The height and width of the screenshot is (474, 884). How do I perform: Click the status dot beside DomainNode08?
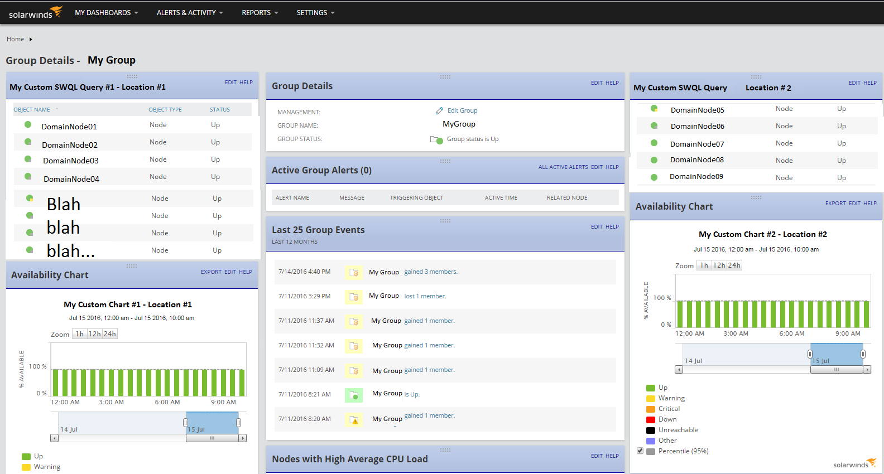(654, 160)
